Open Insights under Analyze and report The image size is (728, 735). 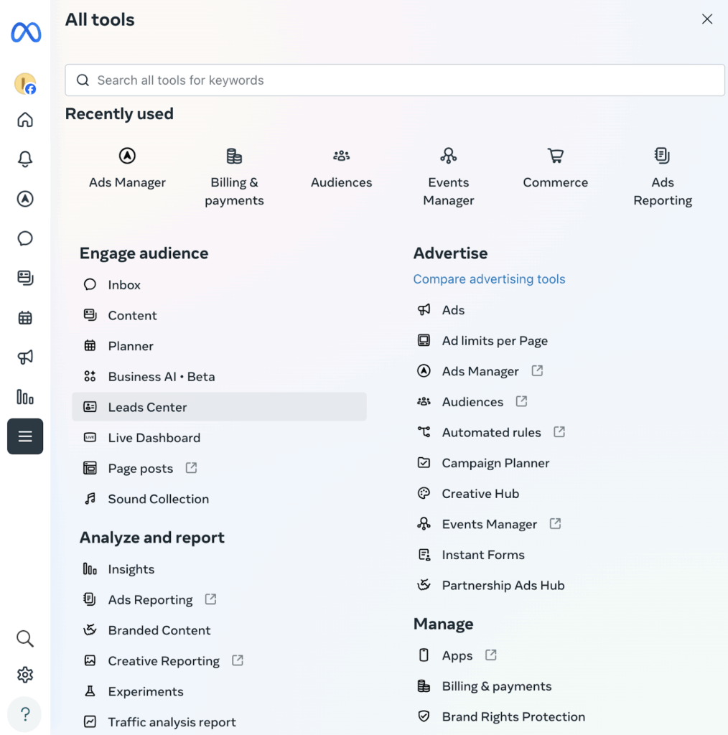tap(220, 569)
